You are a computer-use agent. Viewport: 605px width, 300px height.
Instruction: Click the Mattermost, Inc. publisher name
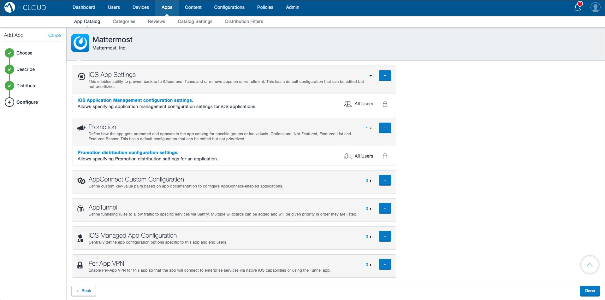(110, 48)
